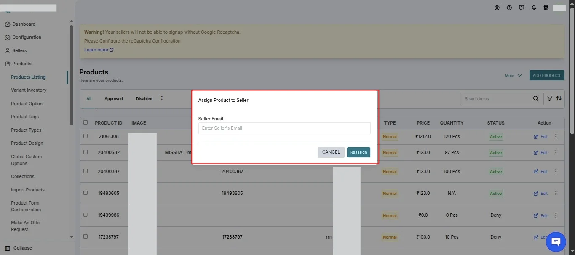Image resolution: width=575 pixels, height=255 pixels.
Task: Open the live chat bubble widget
Action: pyautogui.click(x=556, y=242)
